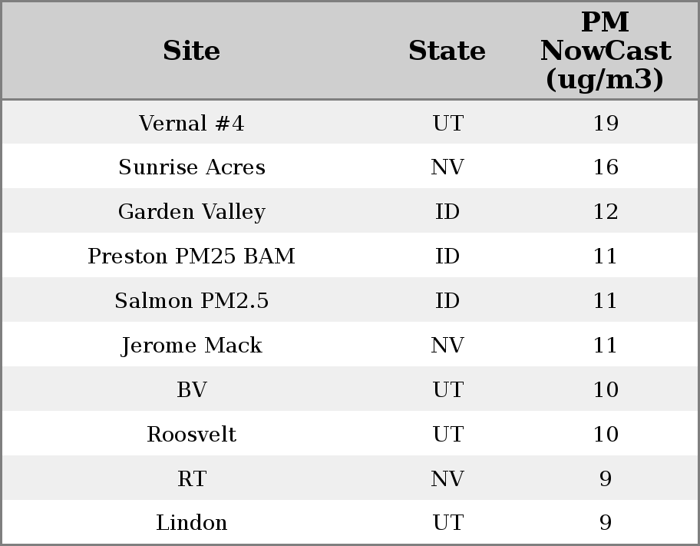Click the State column header
The width and height of the screenshot is (700, 546).
pyautogui.click(x=447, y=51)
